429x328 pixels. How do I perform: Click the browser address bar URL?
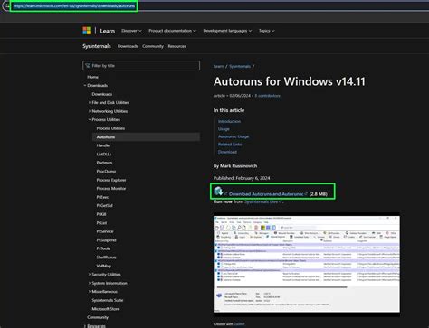[x=74, y=5]
